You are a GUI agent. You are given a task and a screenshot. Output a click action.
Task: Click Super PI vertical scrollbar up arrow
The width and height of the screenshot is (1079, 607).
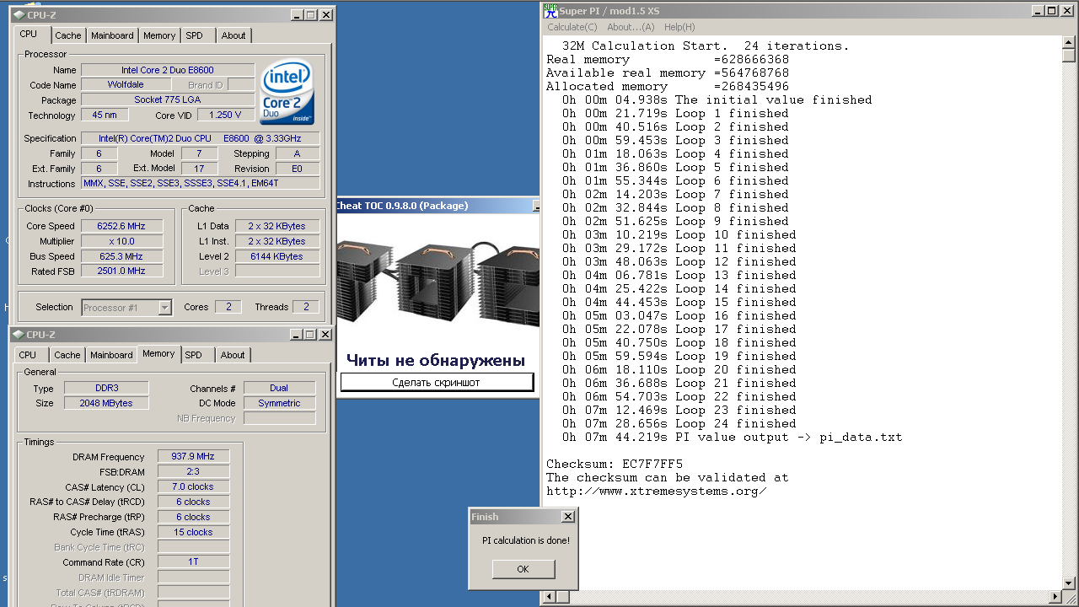[x=1069, y=41]
